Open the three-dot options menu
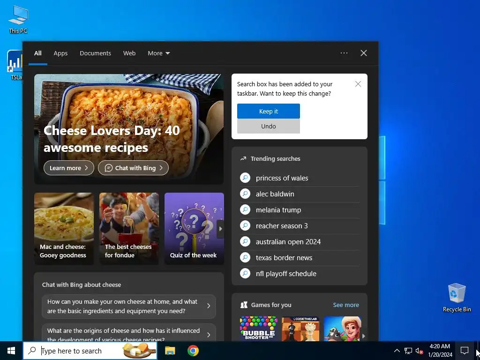Screen dimensions: 480x360 click(x=344, y=53)
